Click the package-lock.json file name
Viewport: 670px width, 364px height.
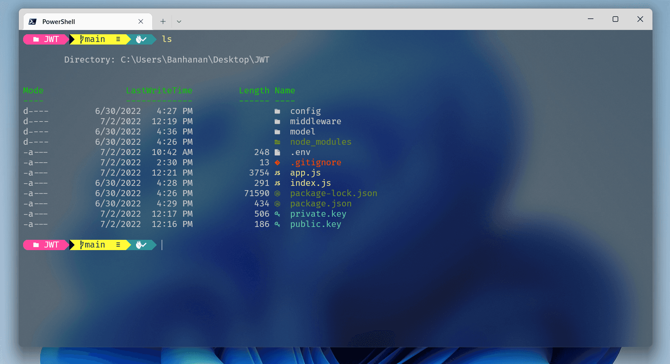coord(333,194)
